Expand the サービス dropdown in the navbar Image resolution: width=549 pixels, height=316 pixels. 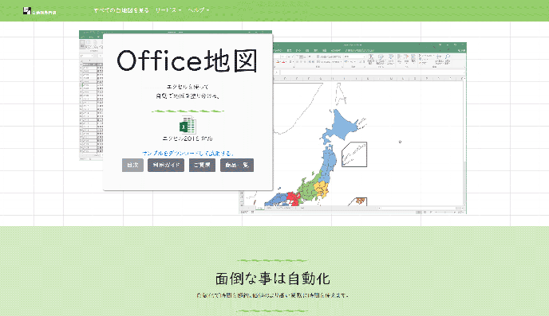(x=168, y=10)
